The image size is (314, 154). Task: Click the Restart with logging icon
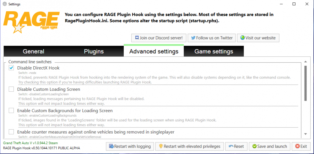[111, 146]
